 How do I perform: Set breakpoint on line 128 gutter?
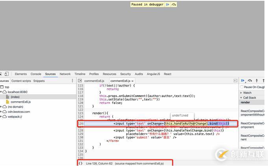click(x=80, y=131)
